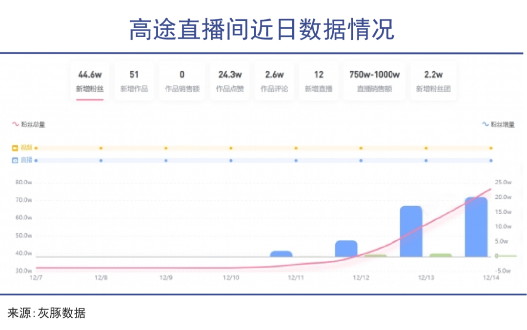The height and width of the screenshot is (330, 527).
Task: Click the blue marker near 12/7
Action: pos(36,160)
